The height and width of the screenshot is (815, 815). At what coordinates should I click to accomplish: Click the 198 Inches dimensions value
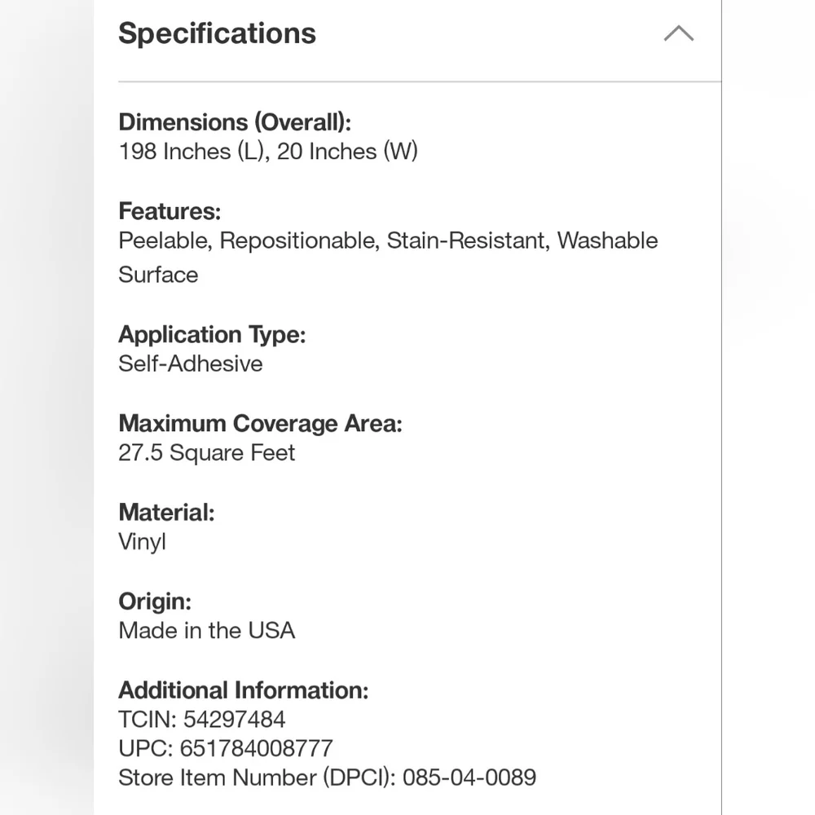[x=268, y=152]
